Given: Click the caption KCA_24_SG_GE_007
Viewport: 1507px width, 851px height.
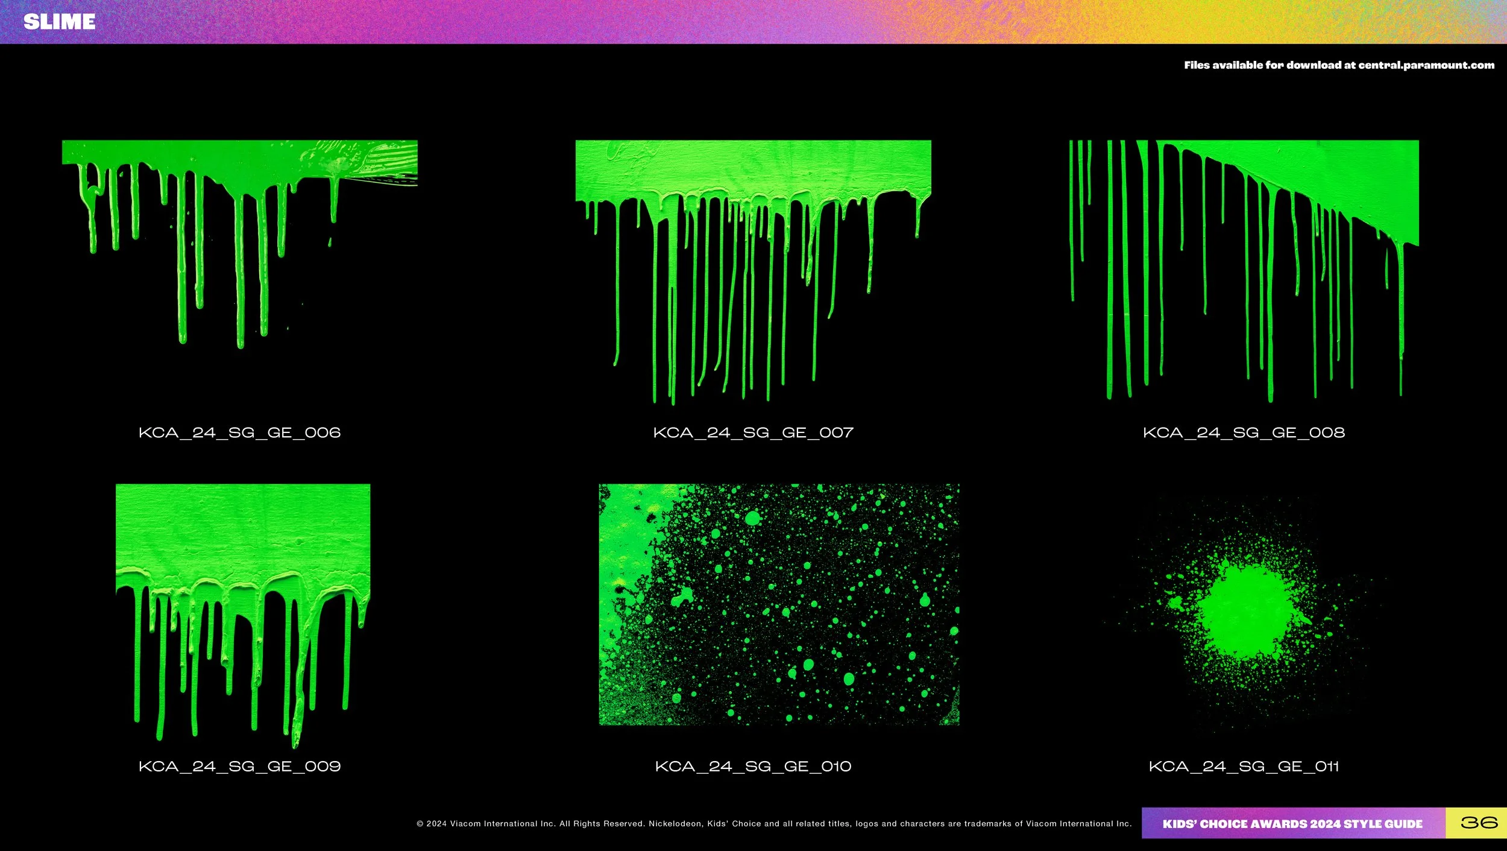Looking at the screenshot, I should 753,432.
